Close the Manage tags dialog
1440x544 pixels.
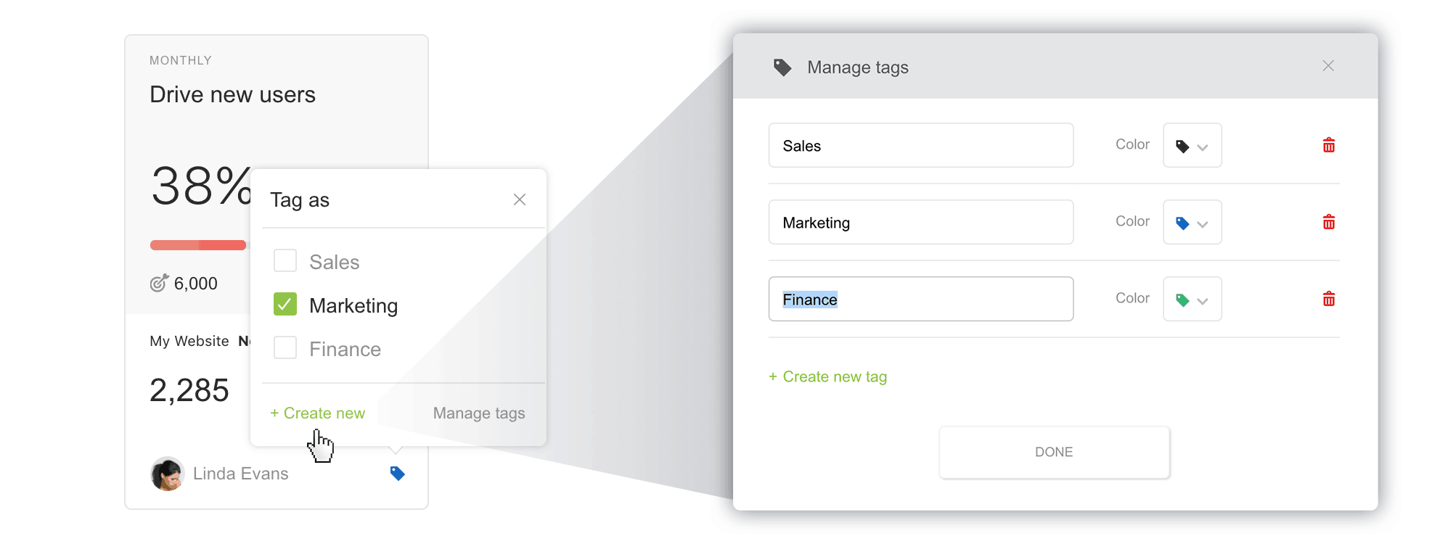click(1327, 66)
